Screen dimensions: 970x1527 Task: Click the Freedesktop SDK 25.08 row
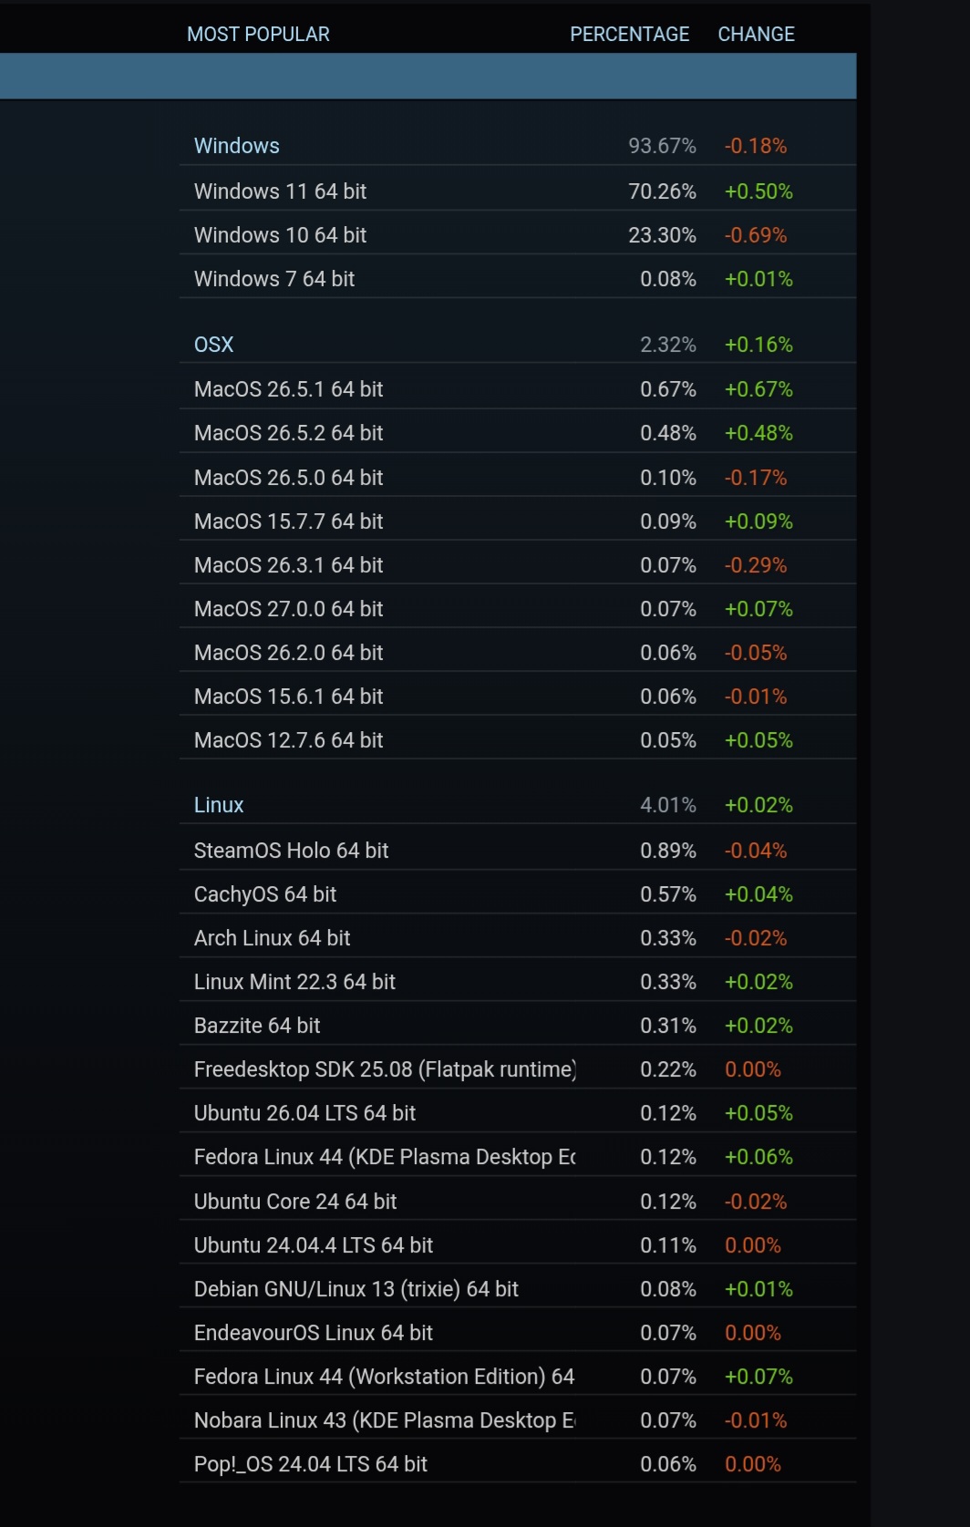tap(517, 1069)
